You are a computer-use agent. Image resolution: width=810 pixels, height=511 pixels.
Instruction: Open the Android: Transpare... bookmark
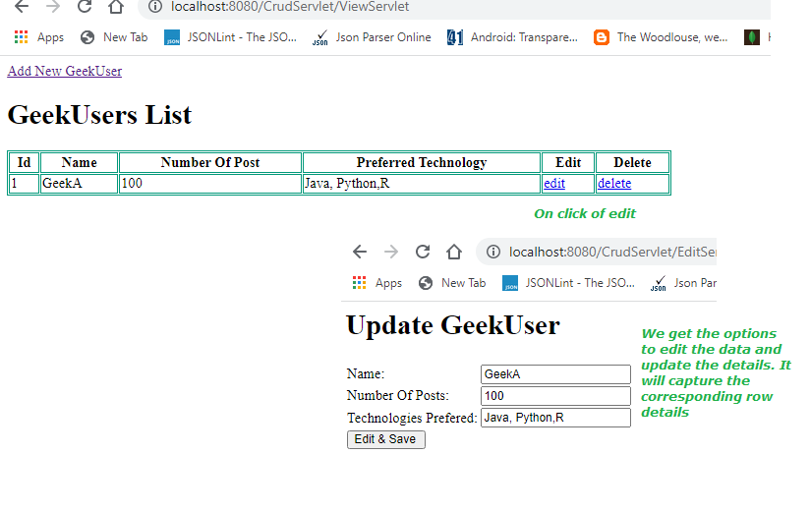coord(512,37)
